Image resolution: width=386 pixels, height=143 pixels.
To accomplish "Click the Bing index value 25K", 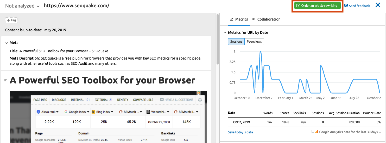I will click(x=104, y=122).
